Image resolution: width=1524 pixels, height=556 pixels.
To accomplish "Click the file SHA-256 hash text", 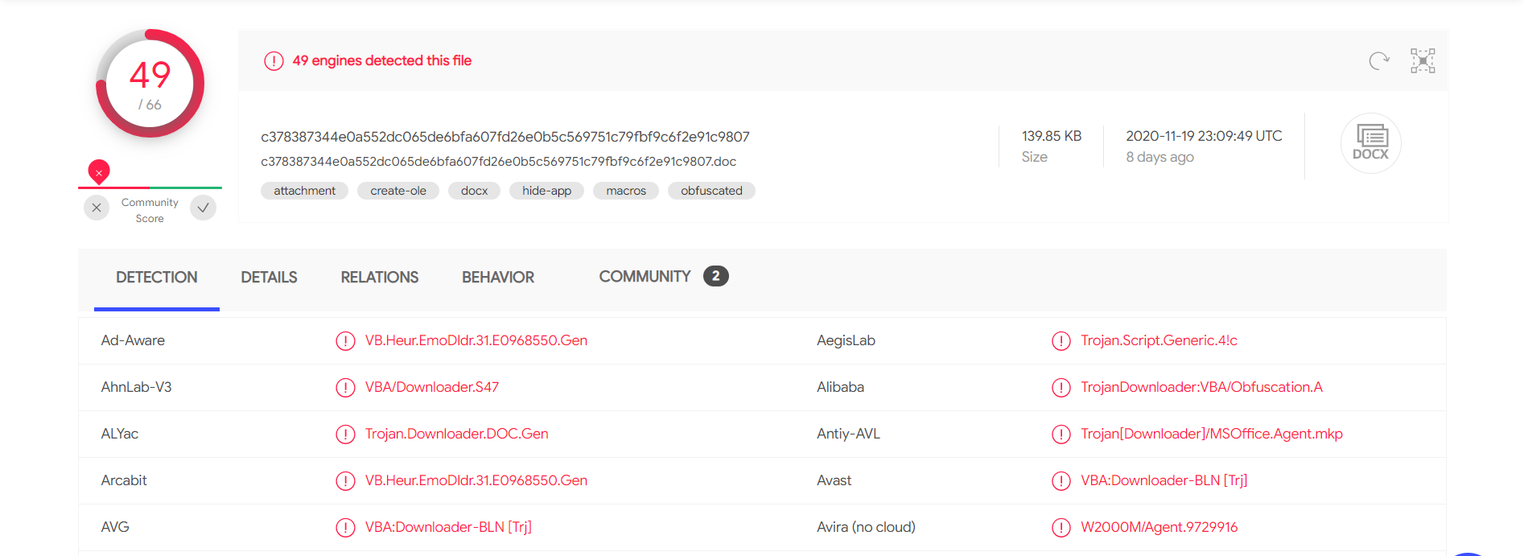I will click(505, 137).
